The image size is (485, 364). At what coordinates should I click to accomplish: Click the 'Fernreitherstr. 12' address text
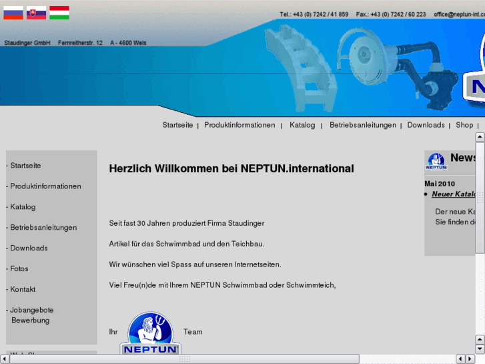[x=80, y=43]
